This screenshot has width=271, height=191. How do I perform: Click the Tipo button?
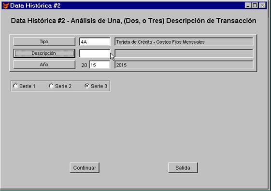point(44,42)
